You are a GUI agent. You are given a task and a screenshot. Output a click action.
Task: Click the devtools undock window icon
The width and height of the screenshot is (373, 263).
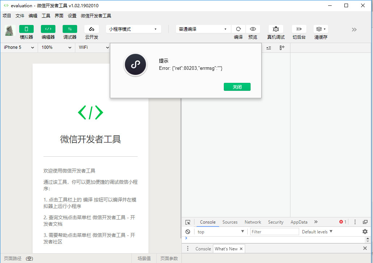point(365,222)
